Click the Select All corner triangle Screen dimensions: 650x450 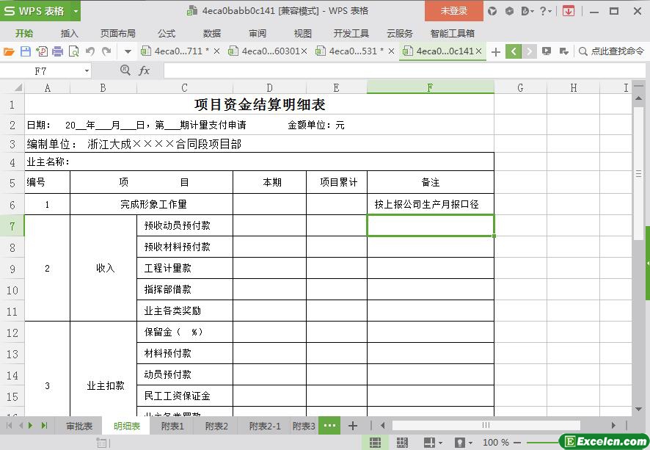(18, 87)
